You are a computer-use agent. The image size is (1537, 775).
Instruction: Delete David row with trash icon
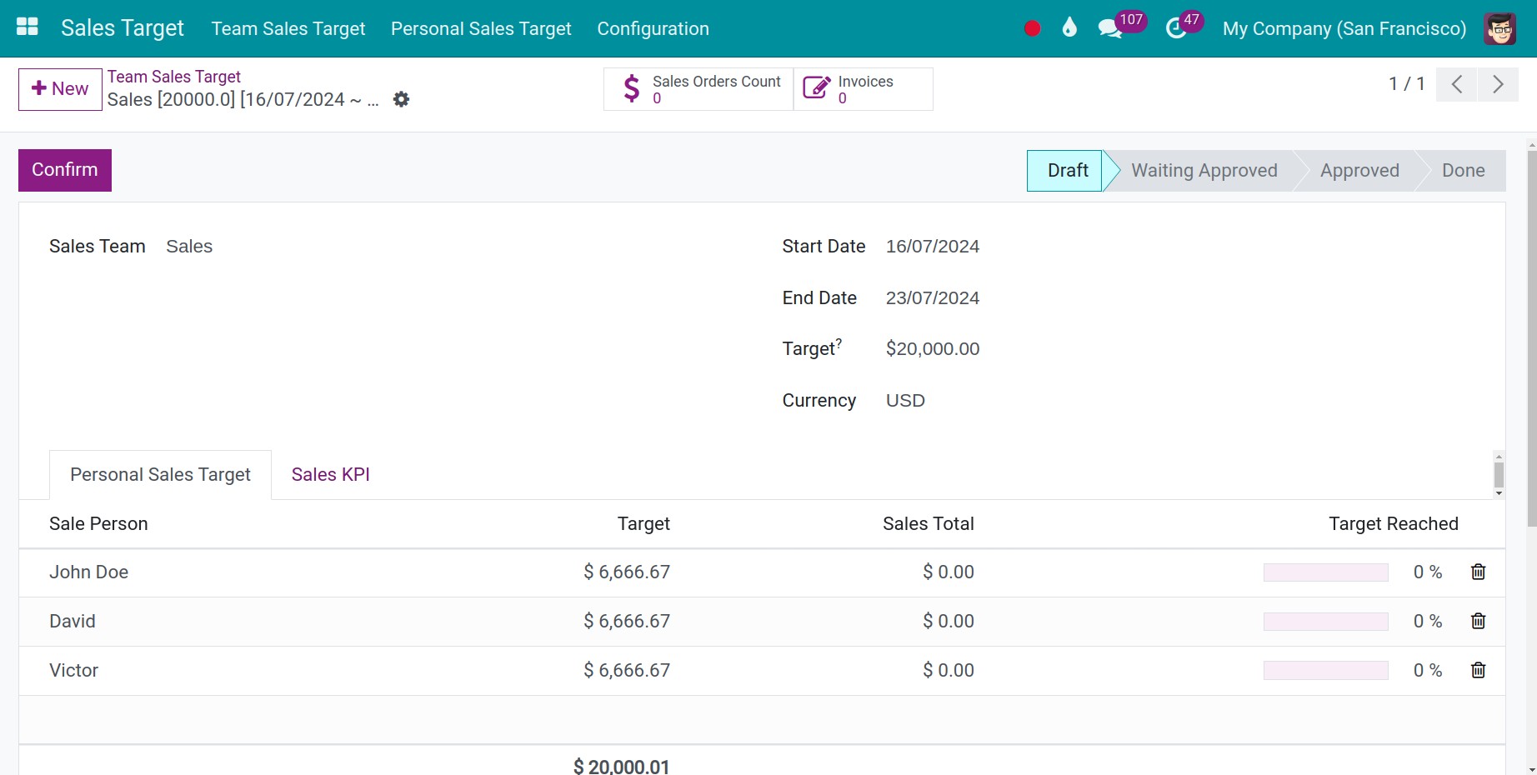coord(1478,621)
